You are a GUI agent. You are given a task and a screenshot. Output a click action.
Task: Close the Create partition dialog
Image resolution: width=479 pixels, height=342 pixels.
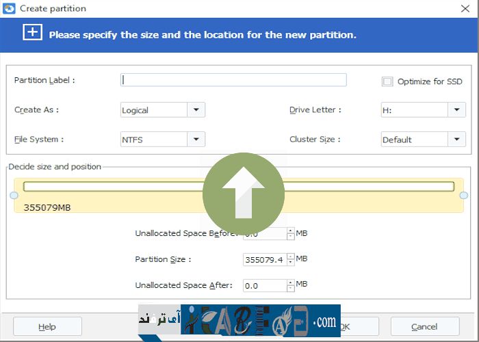coord(466,8)
